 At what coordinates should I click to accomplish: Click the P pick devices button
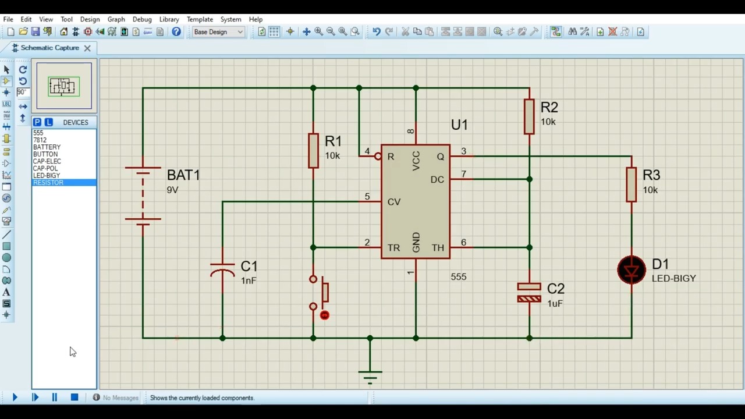37,122
